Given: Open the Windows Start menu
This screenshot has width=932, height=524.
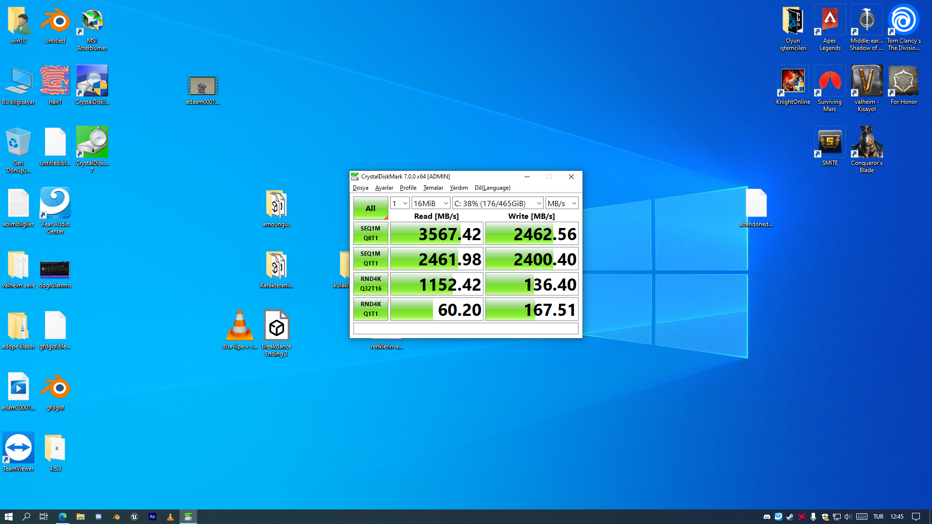Looking at the screenshot, I should pos(8,517).
